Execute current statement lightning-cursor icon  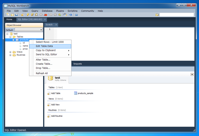click(x=32, y=15)
